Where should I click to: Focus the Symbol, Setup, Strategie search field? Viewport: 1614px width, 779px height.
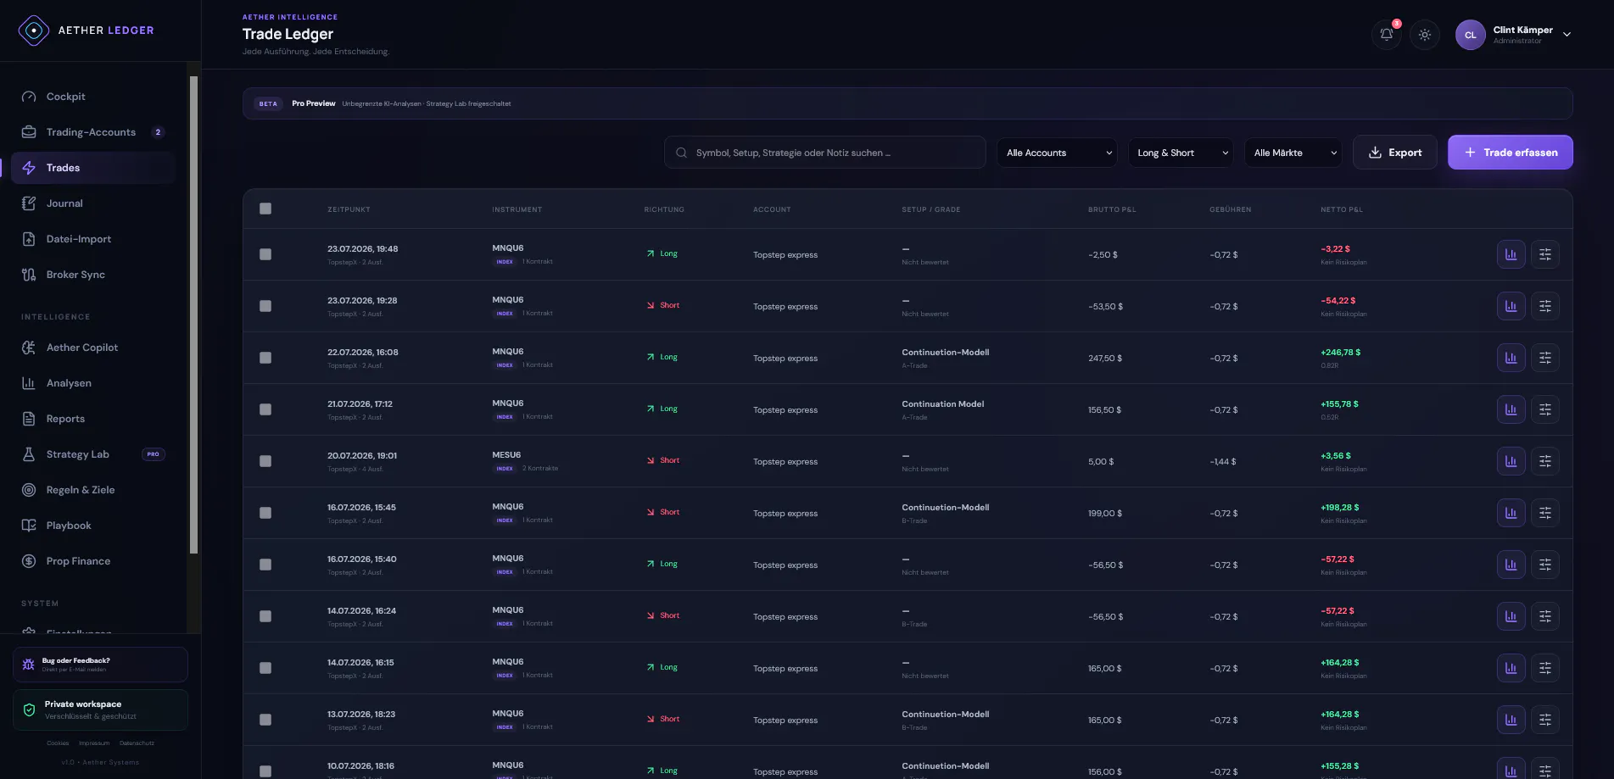[825, 153]
